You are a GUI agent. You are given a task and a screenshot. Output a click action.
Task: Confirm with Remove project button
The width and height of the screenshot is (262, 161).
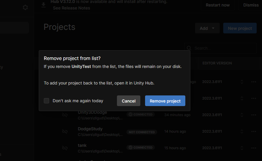[165, 101]
